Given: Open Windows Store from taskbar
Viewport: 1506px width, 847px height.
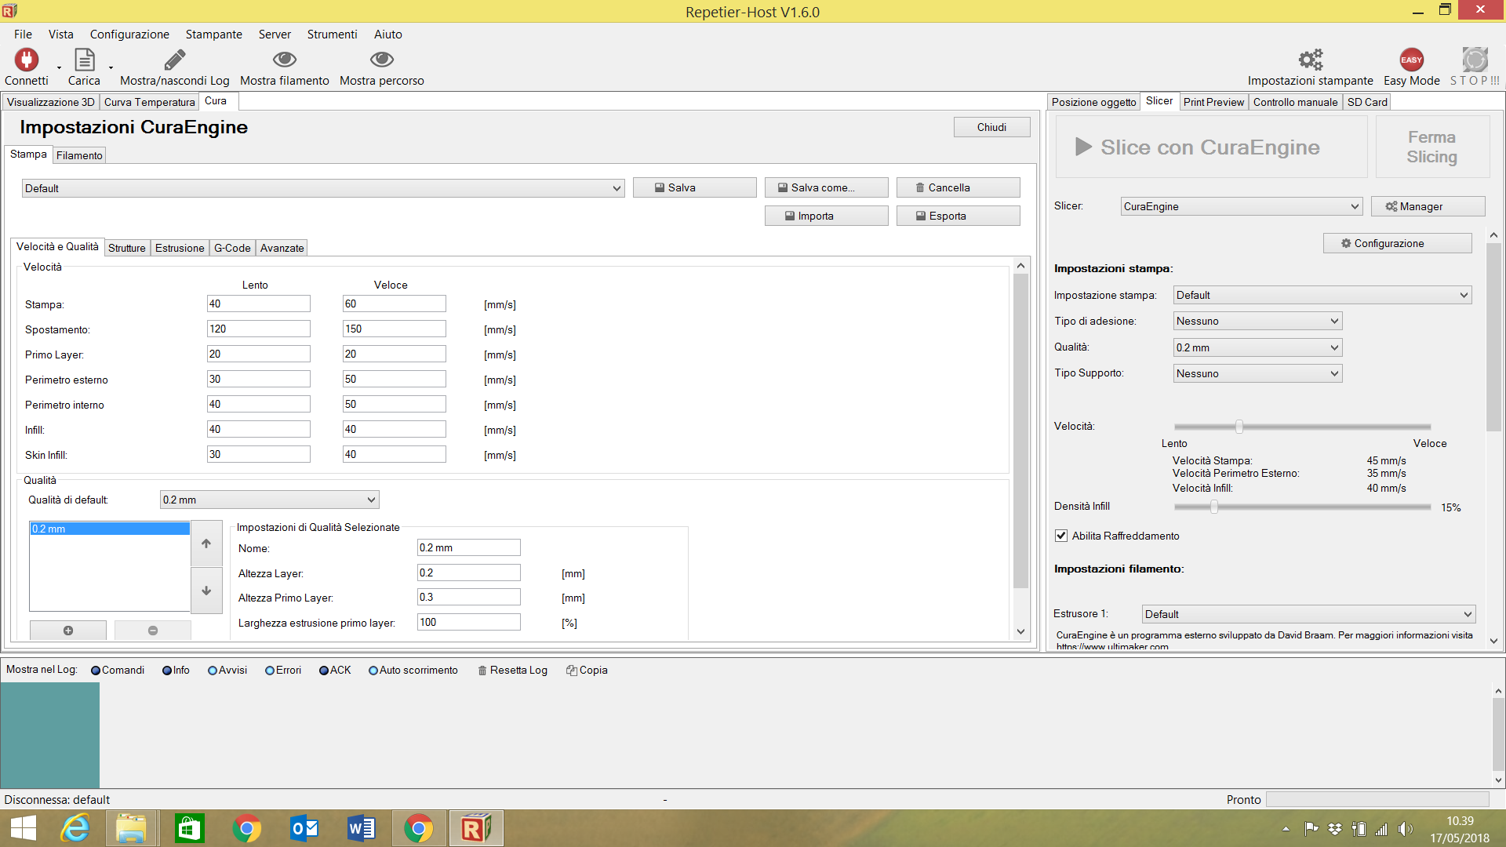Looking at the screenshot, I should 189,828.
